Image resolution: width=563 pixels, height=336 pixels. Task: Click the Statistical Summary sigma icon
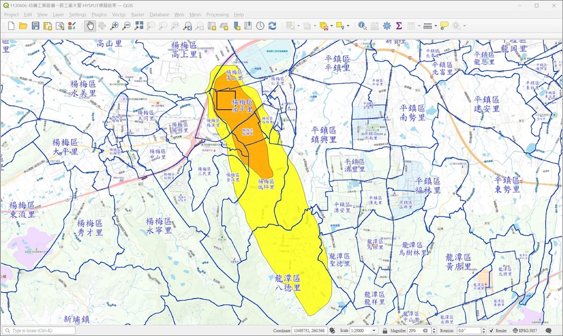(399, 26)
